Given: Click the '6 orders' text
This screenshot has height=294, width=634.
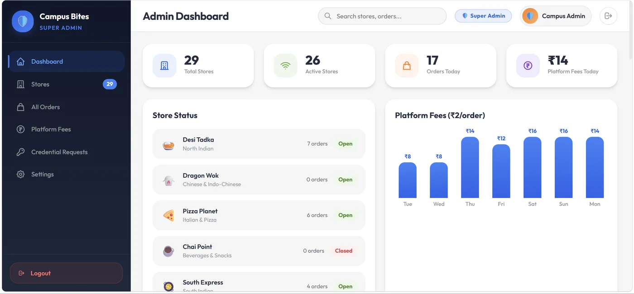Looking at the screenshot, I should tap(317, 215).
